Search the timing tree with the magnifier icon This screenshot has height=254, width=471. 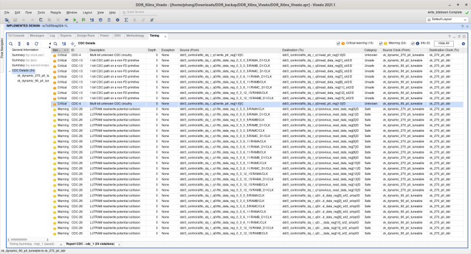[11, 44]
